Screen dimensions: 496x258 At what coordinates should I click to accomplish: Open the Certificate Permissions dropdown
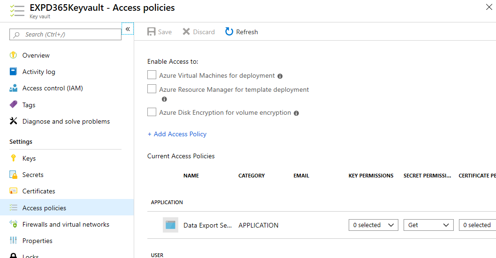click(477, 225)
